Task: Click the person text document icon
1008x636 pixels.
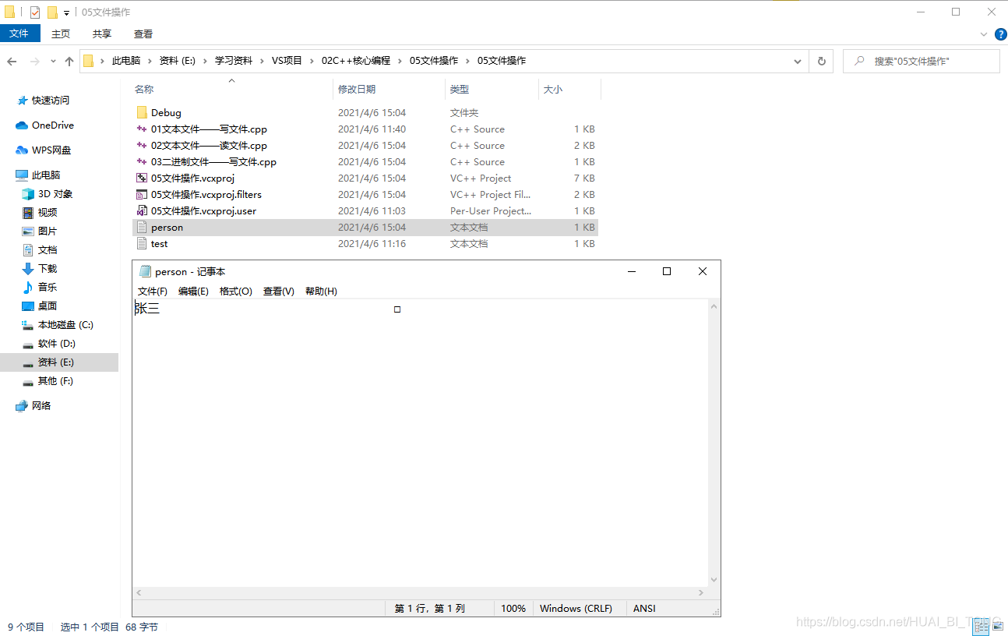Action: [141, 228]
